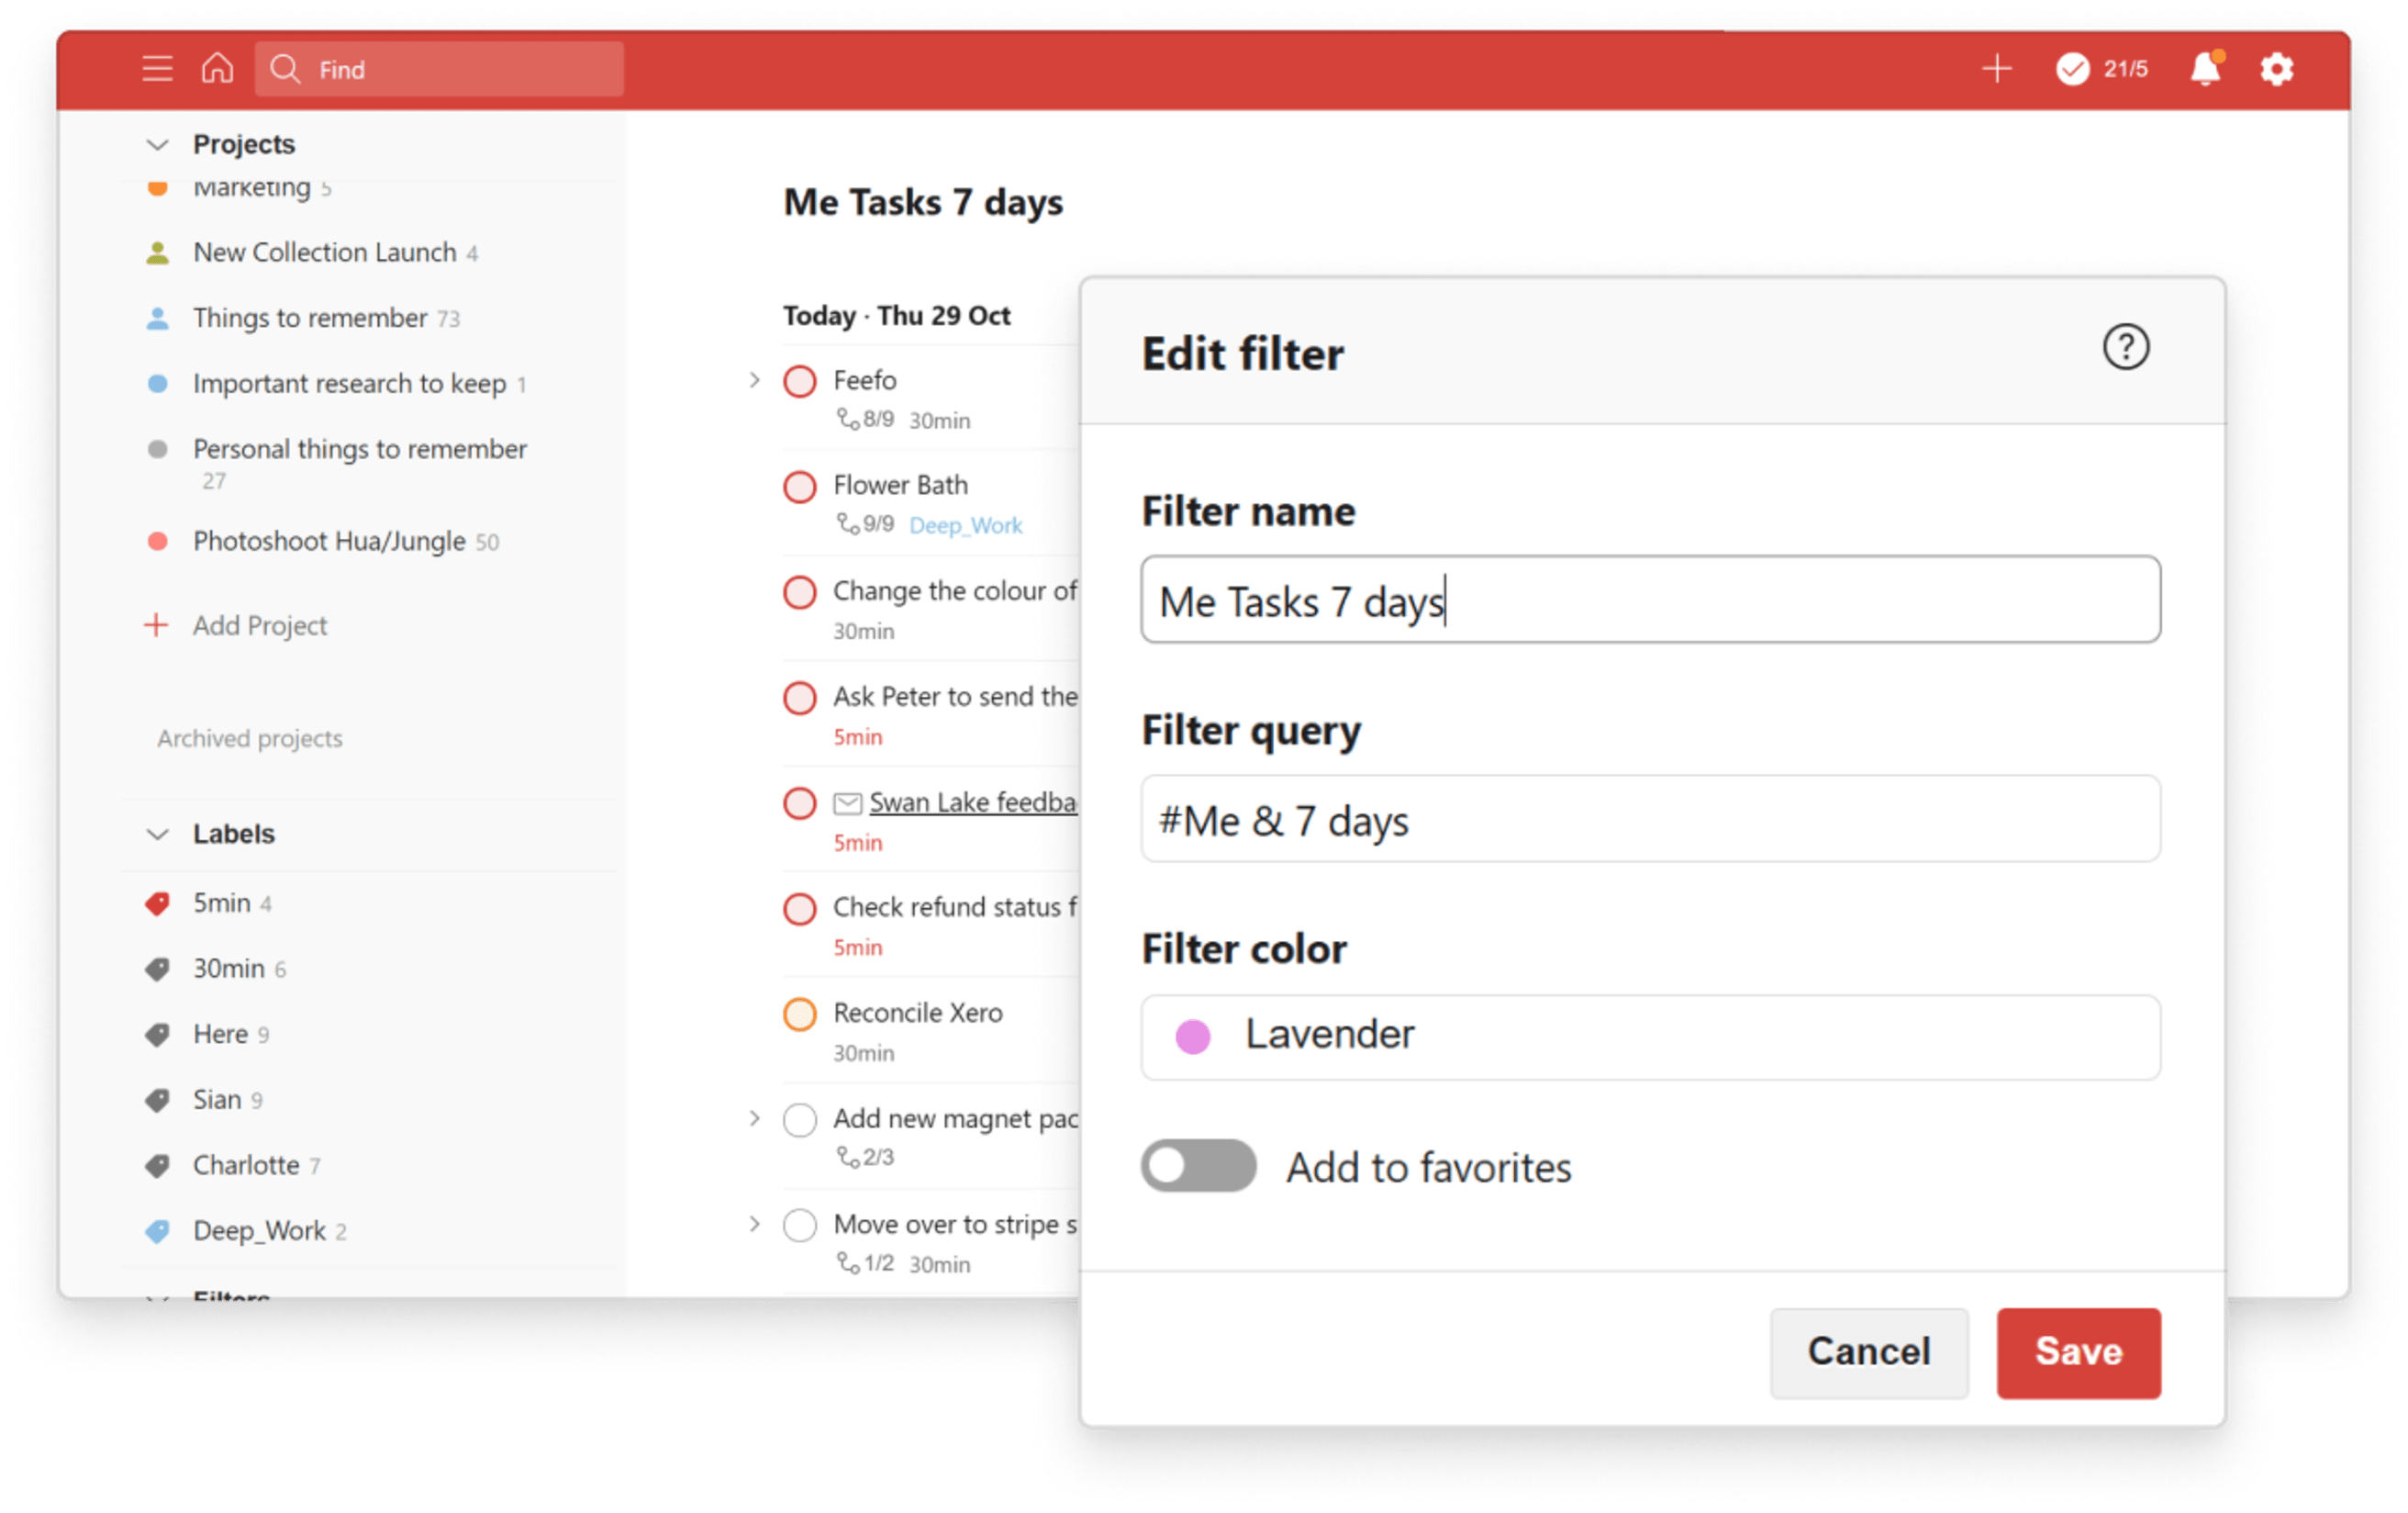The height and width of the screenshot is (1513, 2408).
Task: Click the Charlotte label tag icon
Action: pos(157,1166)
